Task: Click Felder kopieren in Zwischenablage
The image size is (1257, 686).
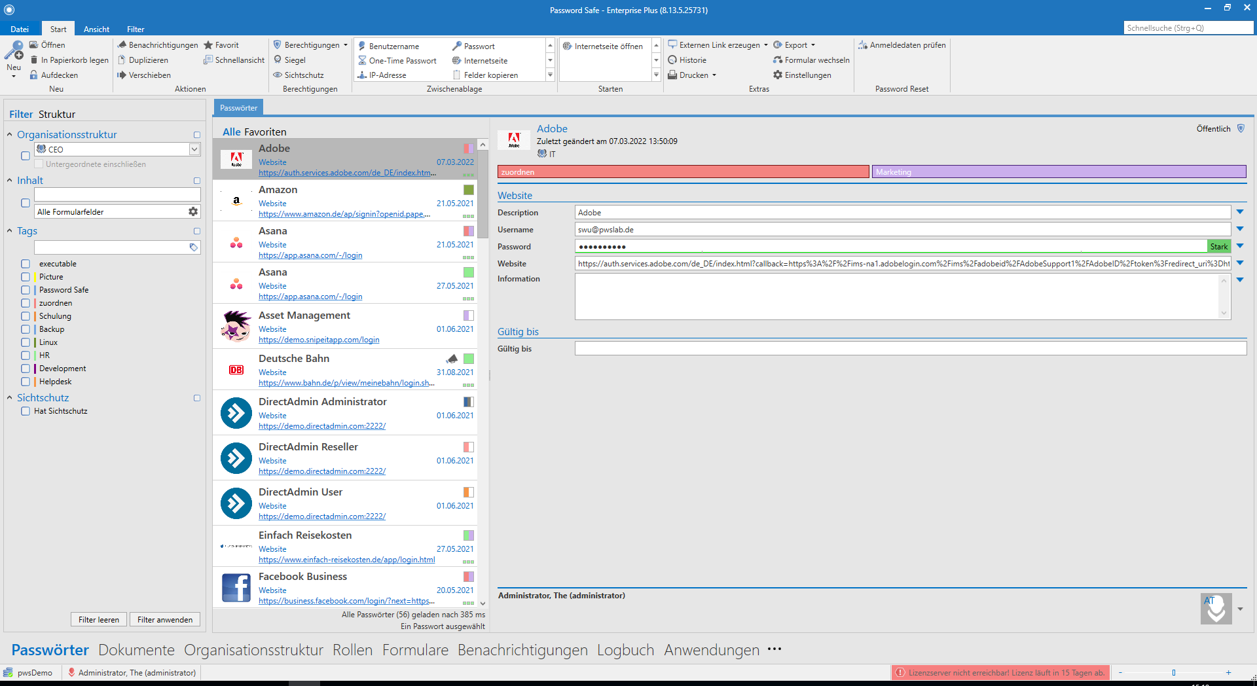Action: pyautogui.click(x=485, y=75)
